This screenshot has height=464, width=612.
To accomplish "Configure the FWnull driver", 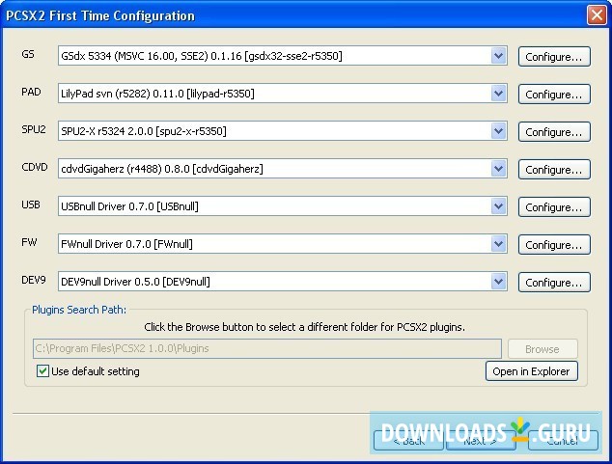I will [x=554, y=245].
